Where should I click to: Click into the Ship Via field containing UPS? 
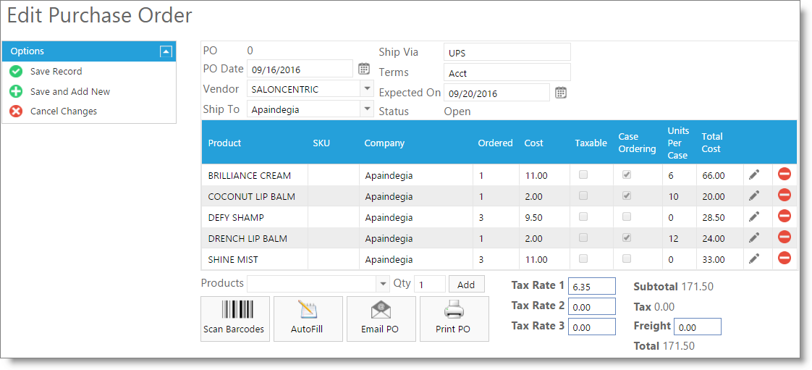(507, 52)
